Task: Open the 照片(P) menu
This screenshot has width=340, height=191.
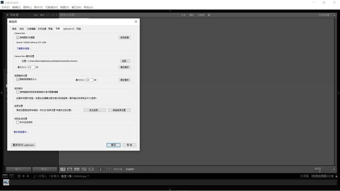Action: point(38,7)
